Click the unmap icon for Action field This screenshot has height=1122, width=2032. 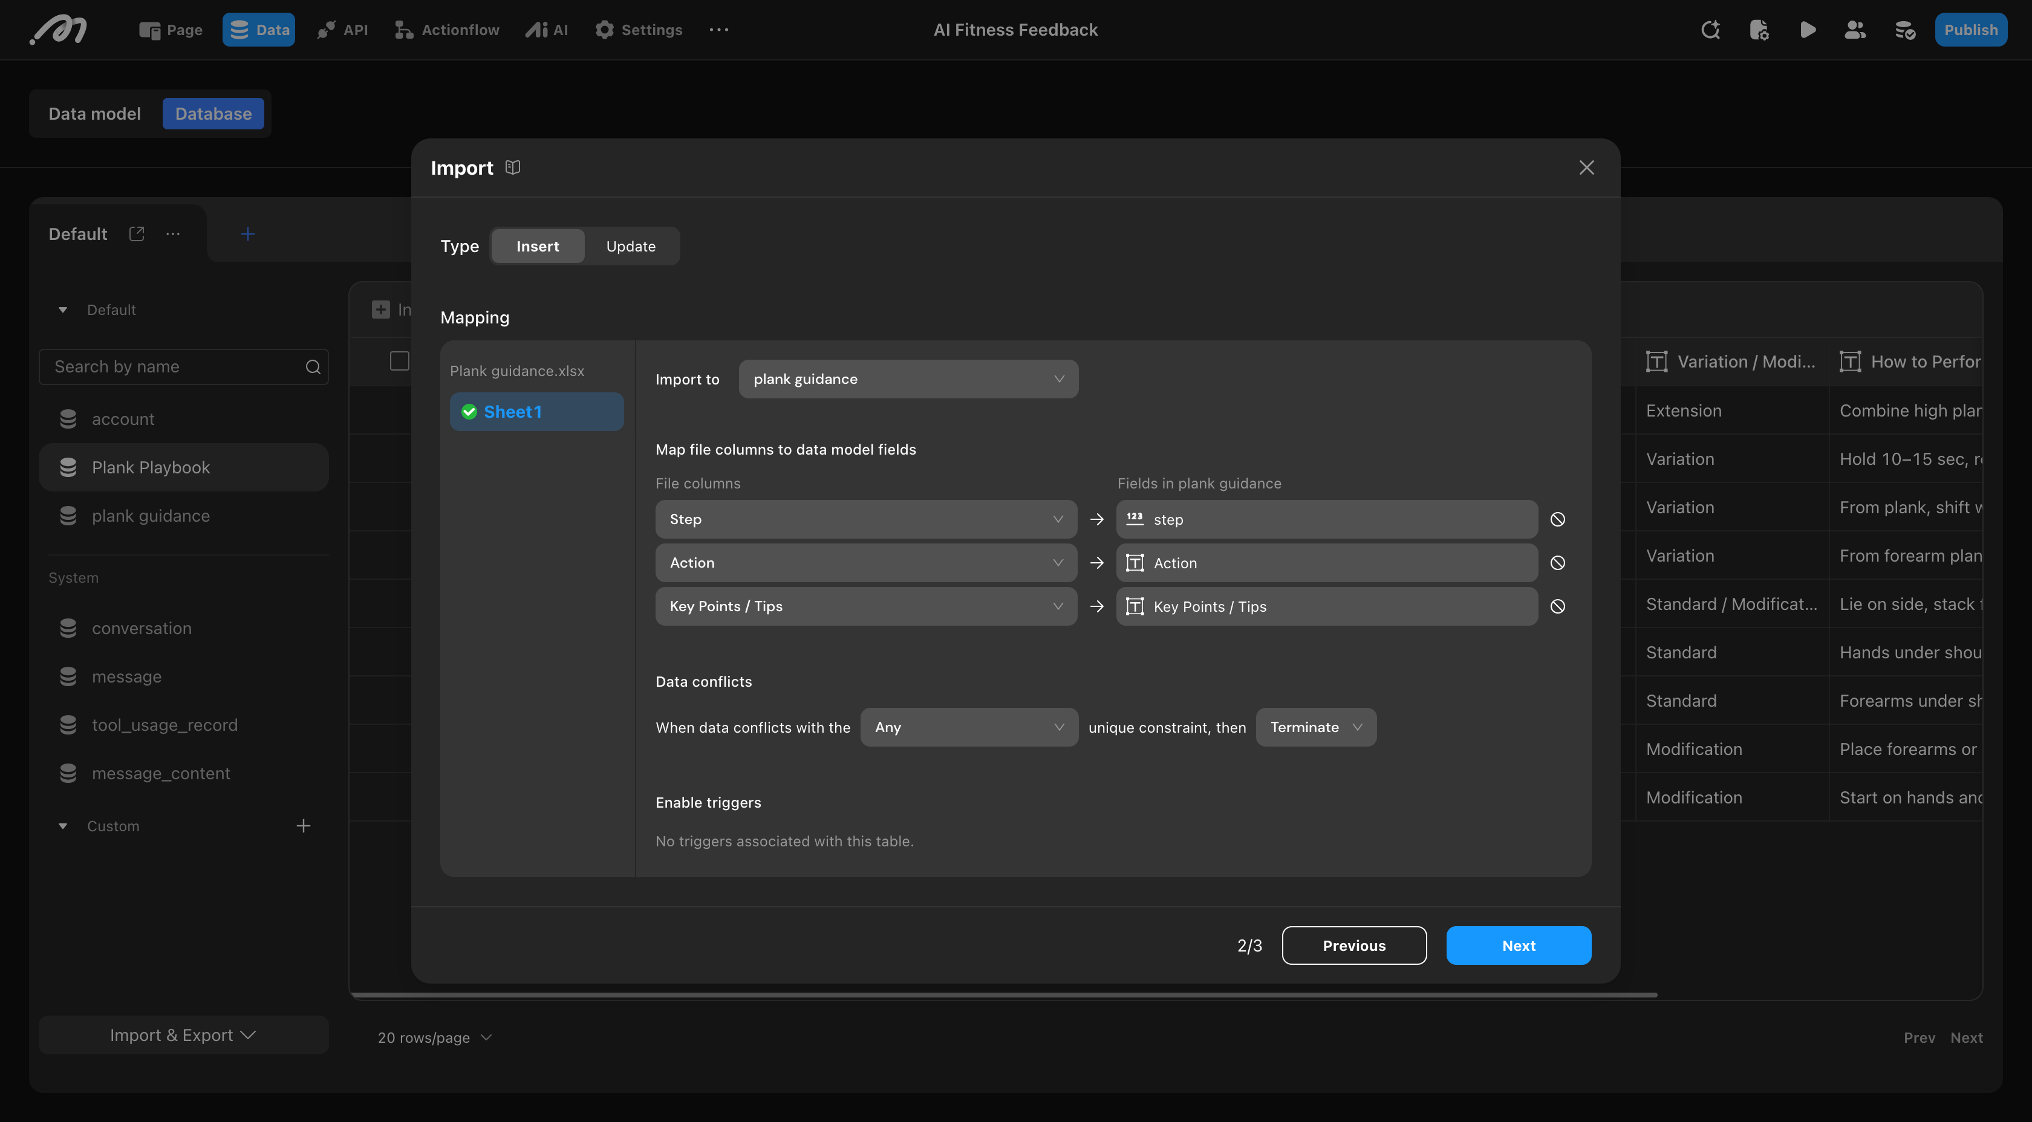click(1557, 563)
